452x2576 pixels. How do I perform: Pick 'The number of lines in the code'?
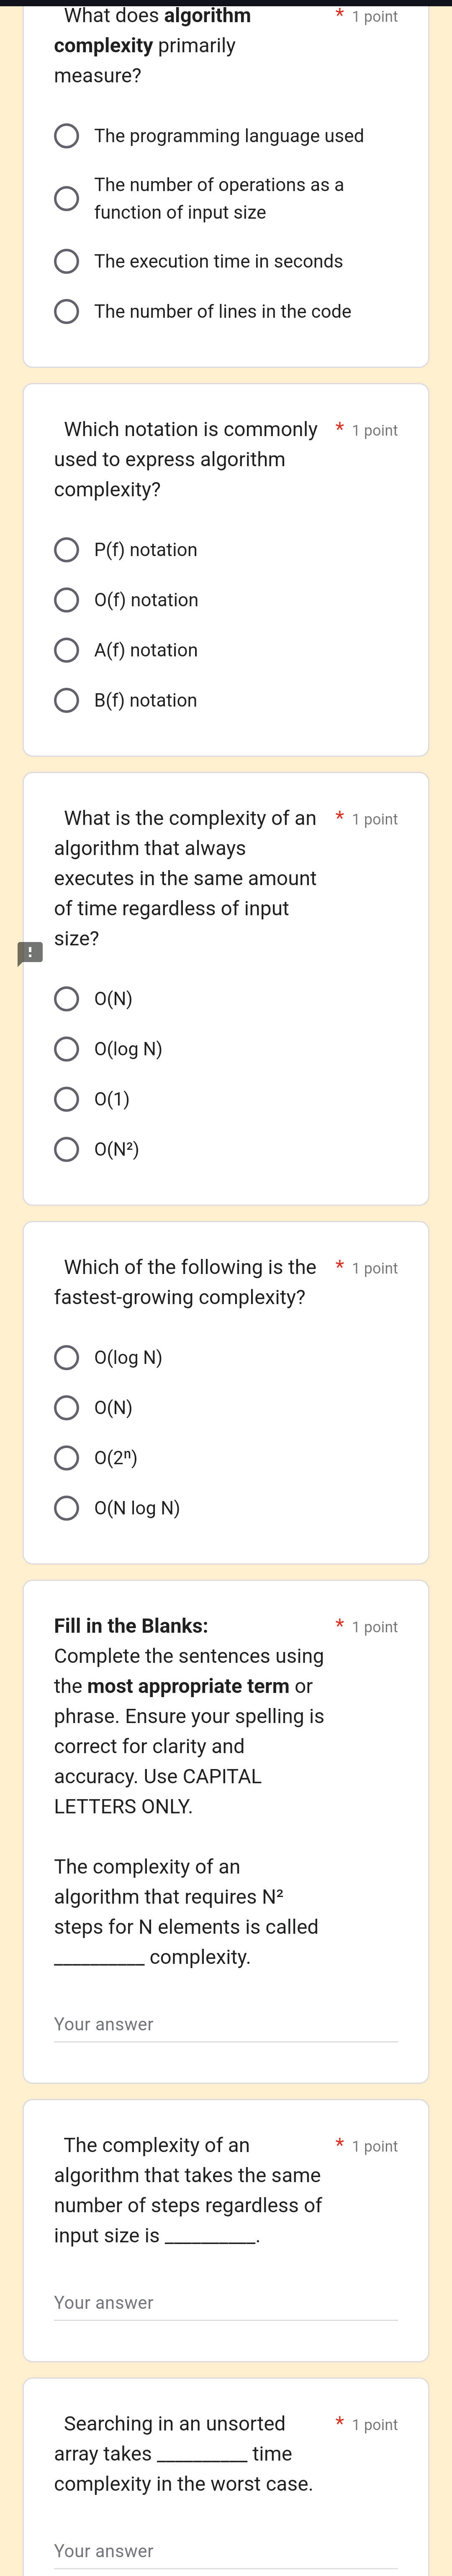click(67, 312)
